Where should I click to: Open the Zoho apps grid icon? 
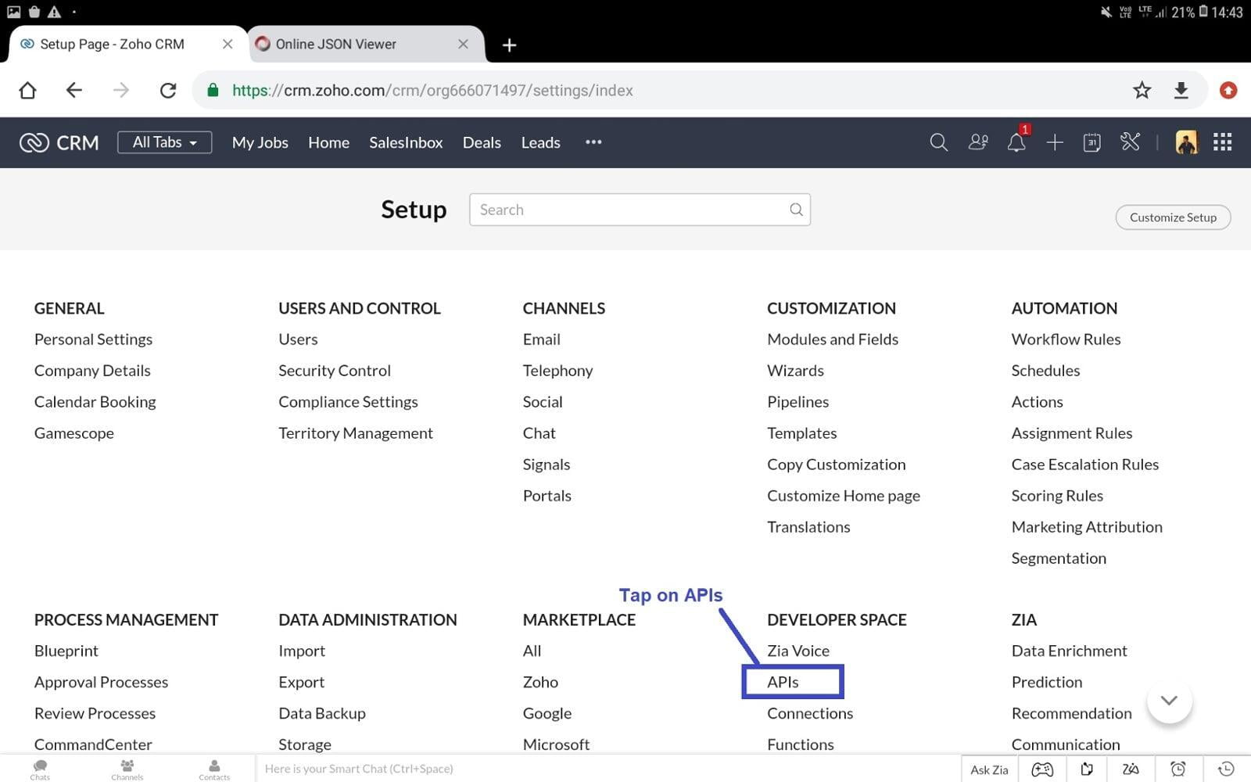click(x=1222, y=142)
